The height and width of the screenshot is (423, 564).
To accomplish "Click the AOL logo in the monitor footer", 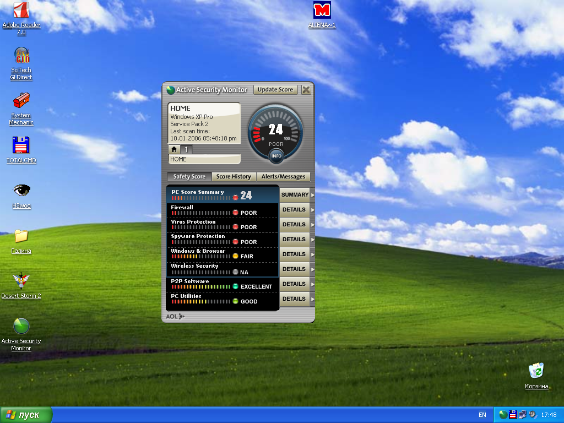I will click(175, 317).
